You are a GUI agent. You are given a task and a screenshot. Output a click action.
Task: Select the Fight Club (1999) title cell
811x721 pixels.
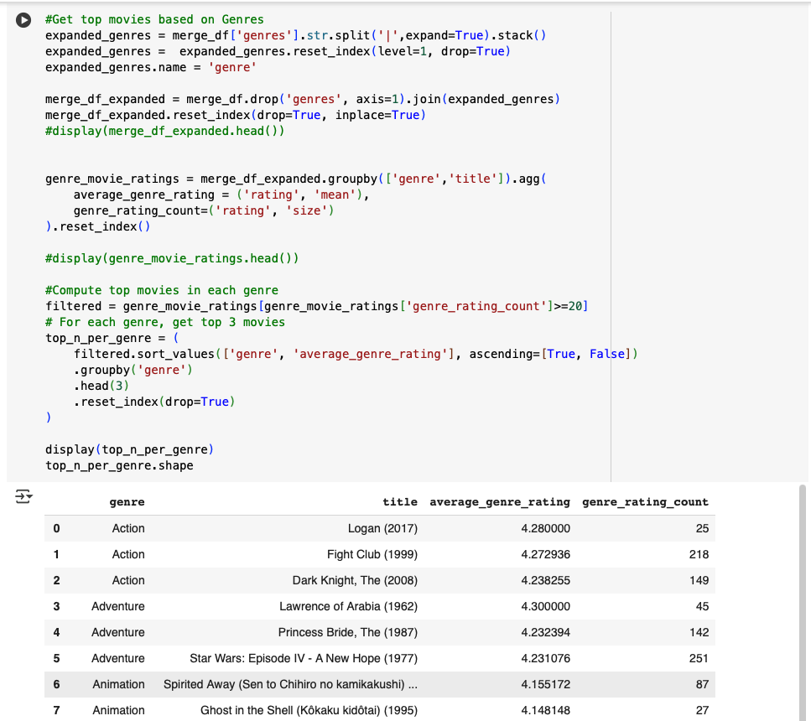(x=372, y=554)
